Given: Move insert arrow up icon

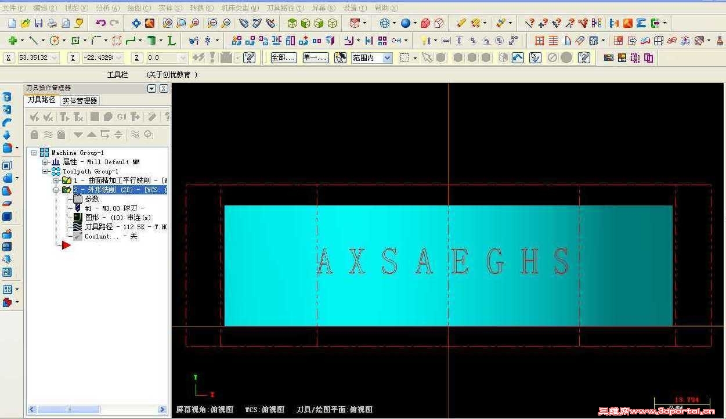Looking at the screenshot, I should (91, 135).
